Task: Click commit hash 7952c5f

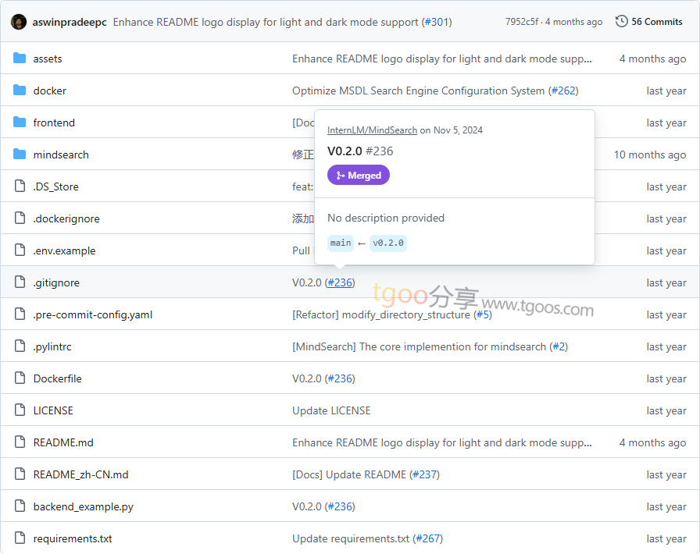Action: click(522, 22)
